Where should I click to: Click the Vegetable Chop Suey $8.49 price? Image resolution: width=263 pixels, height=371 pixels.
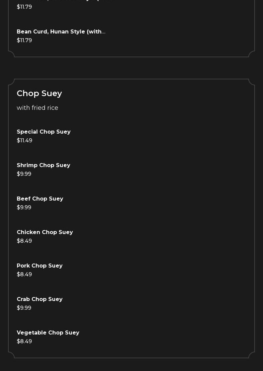click(24, 342)
